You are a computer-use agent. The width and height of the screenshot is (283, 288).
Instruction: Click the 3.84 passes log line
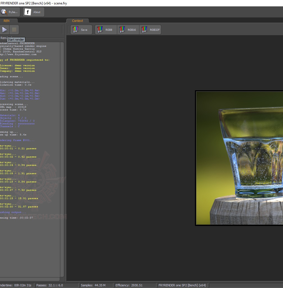[x=18, y=182]
